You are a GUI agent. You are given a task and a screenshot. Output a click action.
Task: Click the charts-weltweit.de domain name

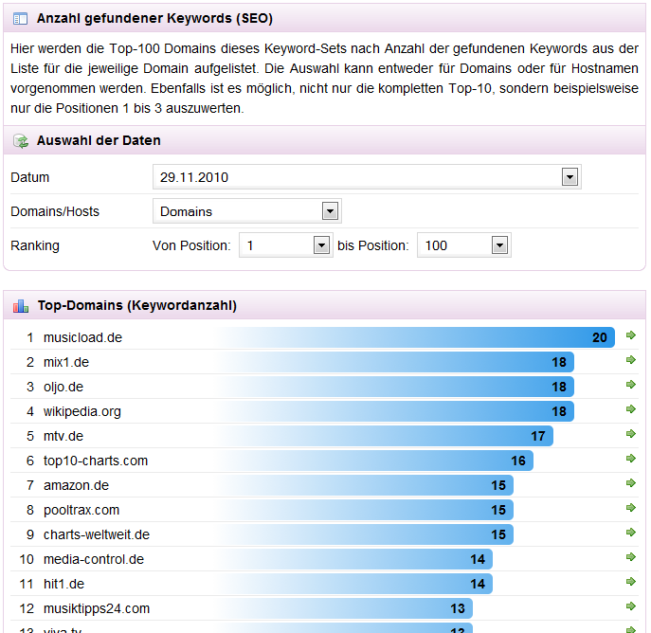click(97, 534)
